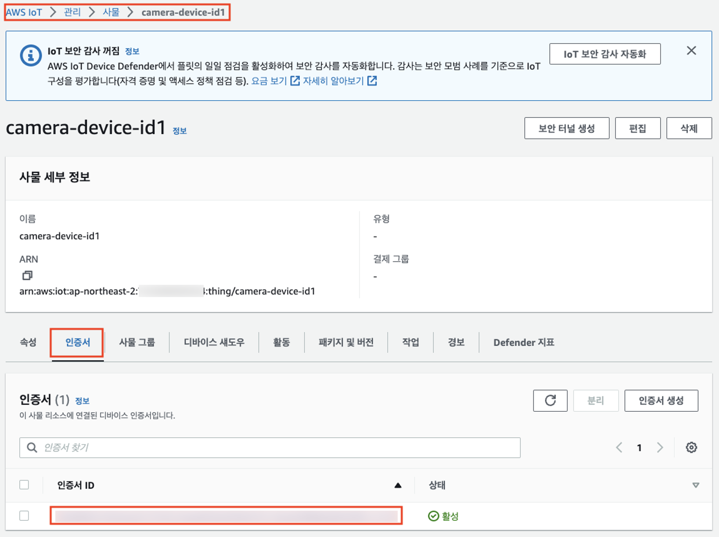Click the info icon in the security audit banner
The width and height of the screenshot is (719, 537).
point(31,55)
